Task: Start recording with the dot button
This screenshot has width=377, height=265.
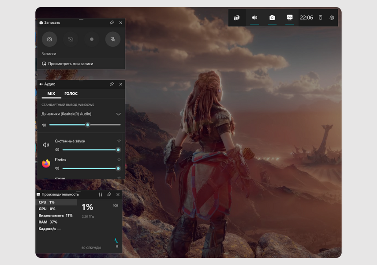Action: coord(92,39)
